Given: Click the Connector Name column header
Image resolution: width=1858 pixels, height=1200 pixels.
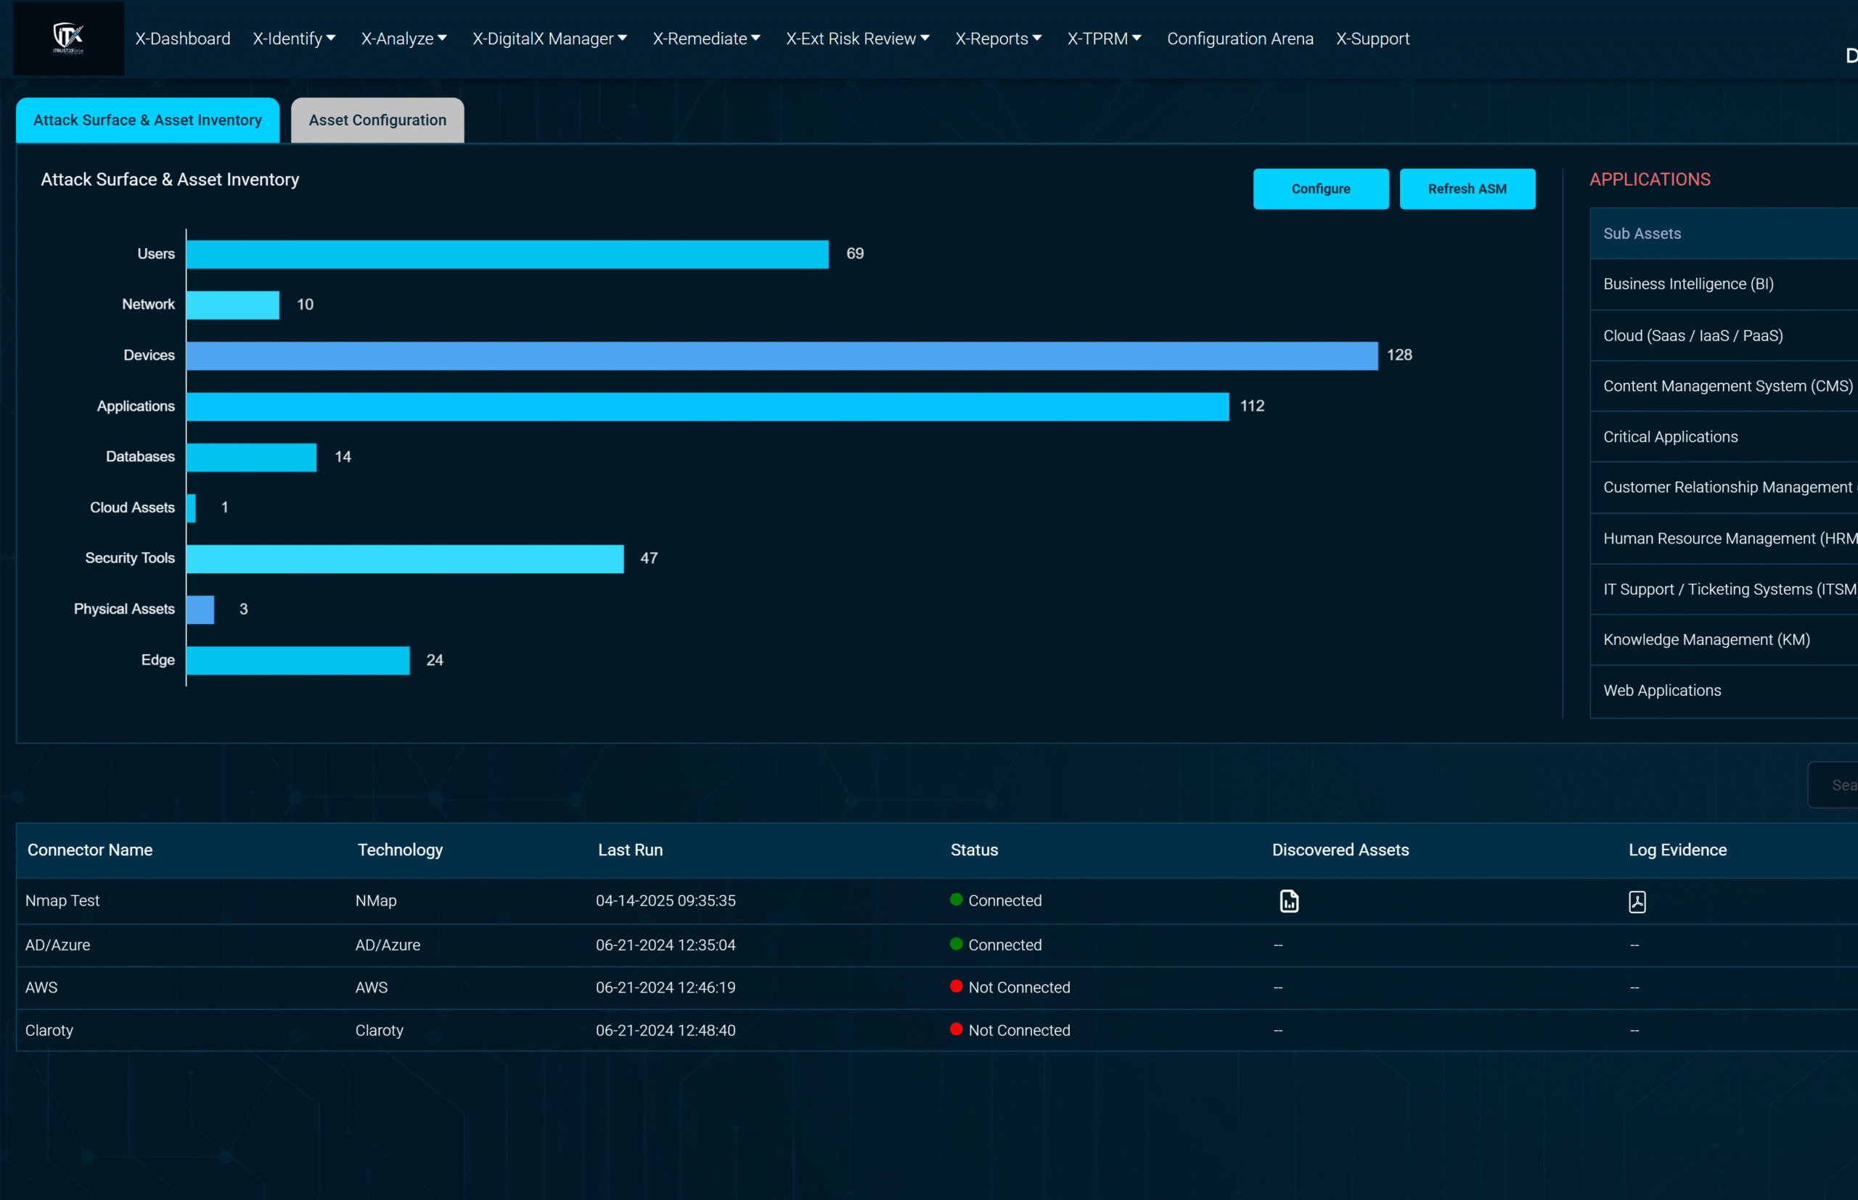Looking at the screenshot, I should [x=91, y=850].
